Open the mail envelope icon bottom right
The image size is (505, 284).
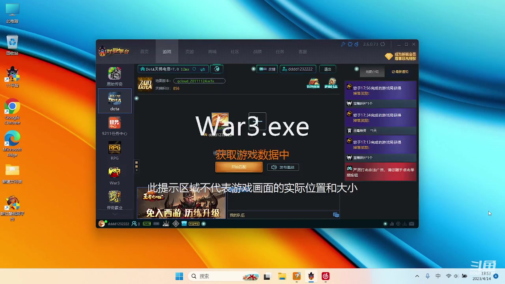(x=411, y=224)
